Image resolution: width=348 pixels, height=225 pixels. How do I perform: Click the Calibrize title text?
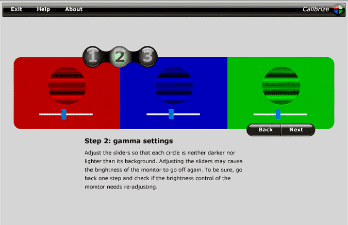[317, 9]
